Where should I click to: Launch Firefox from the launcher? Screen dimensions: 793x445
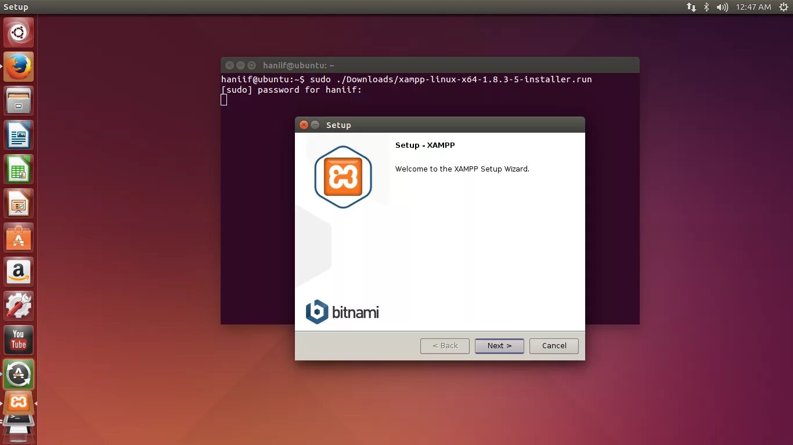pos(19,67)
